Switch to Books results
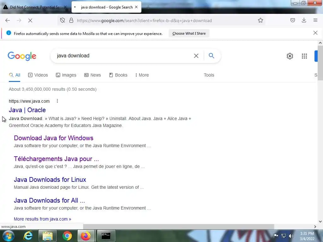Viewport: 323px width, 242px height. (x=118, y=75)
